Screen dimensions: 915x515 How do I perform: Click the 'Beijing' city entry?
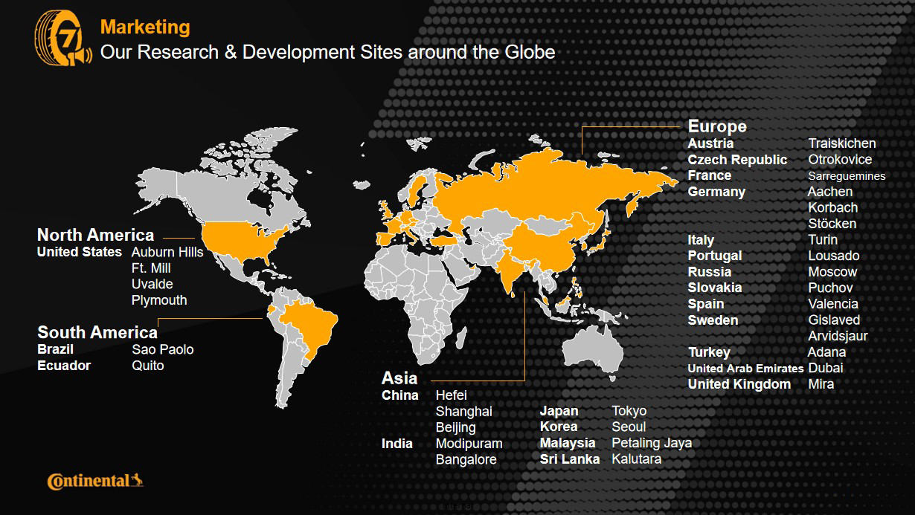[456, 427]
